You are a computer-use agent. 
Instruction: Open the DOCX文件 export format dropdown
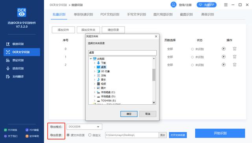coord(84,127)
